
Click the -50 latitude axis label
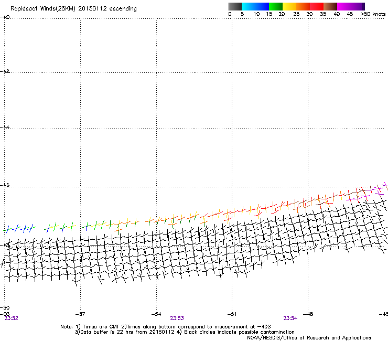5,308
